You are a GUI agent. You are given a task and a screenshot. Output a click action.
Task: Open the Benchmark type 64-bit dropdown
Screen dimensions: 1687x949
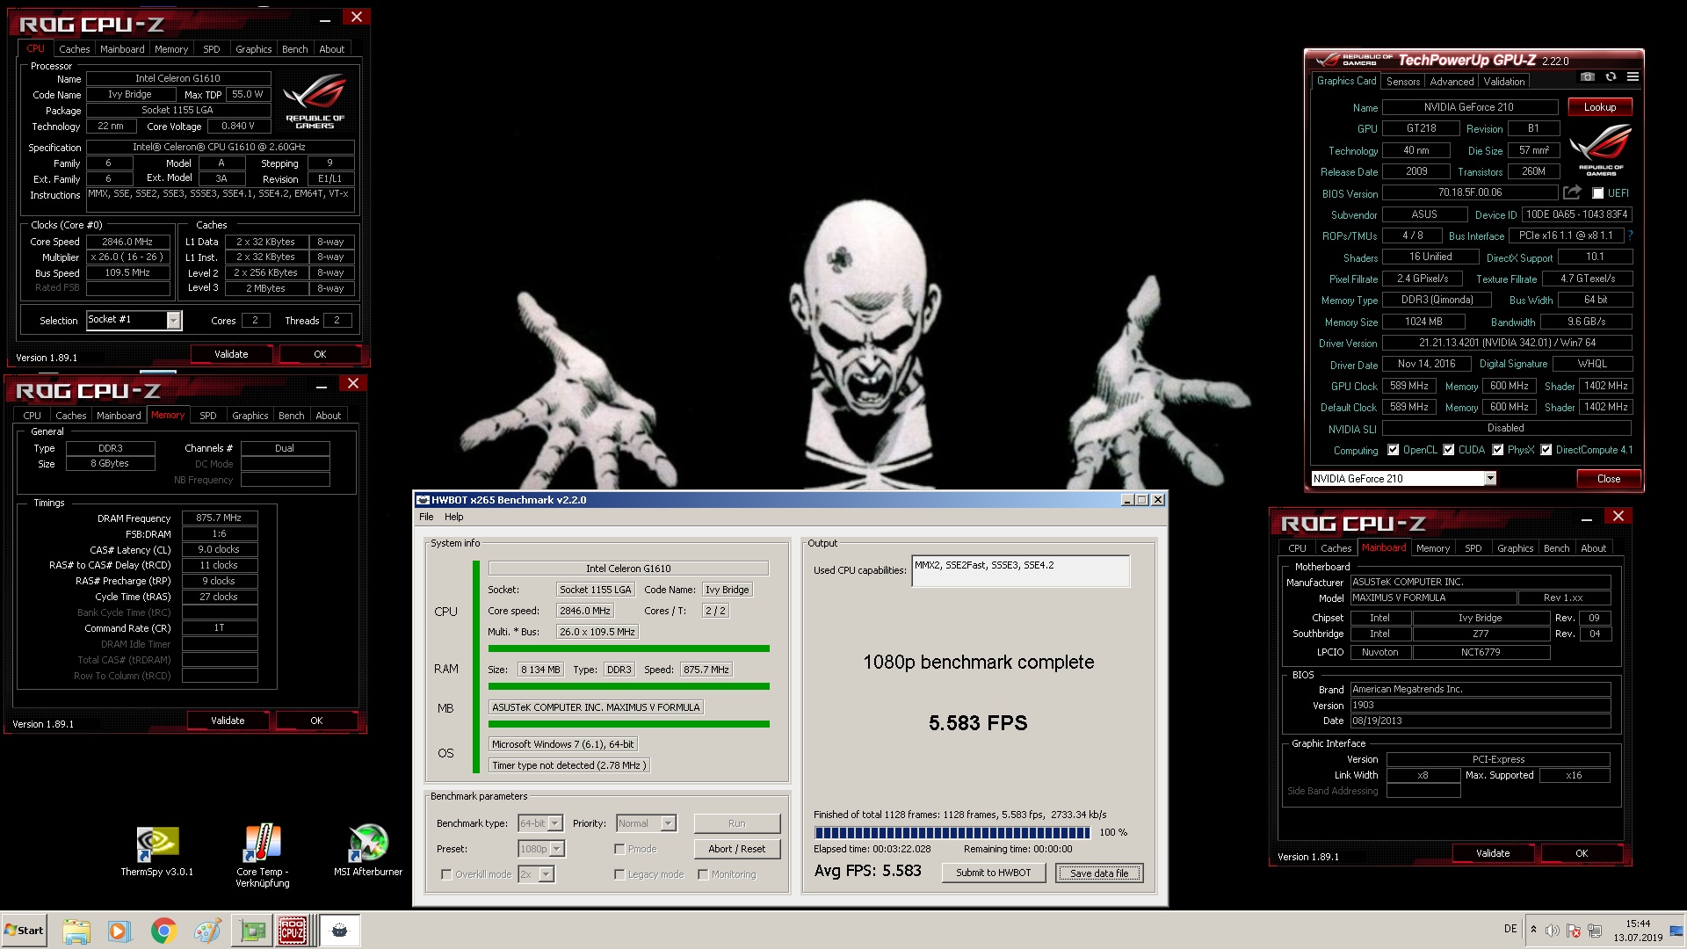point(555,824)
